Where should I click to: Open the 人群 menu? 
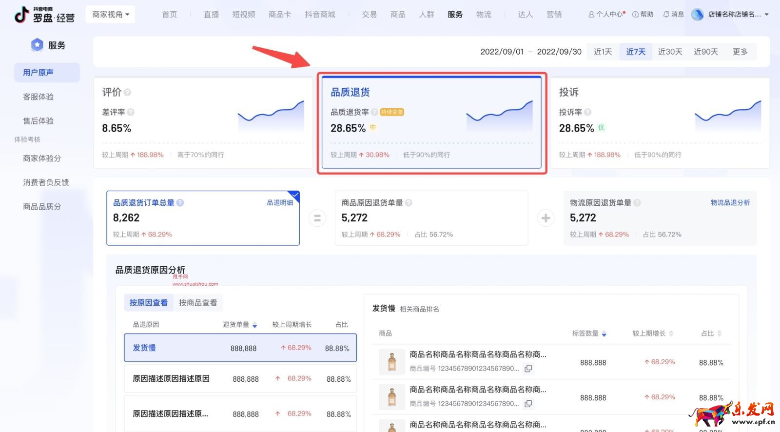pos(427,15)
